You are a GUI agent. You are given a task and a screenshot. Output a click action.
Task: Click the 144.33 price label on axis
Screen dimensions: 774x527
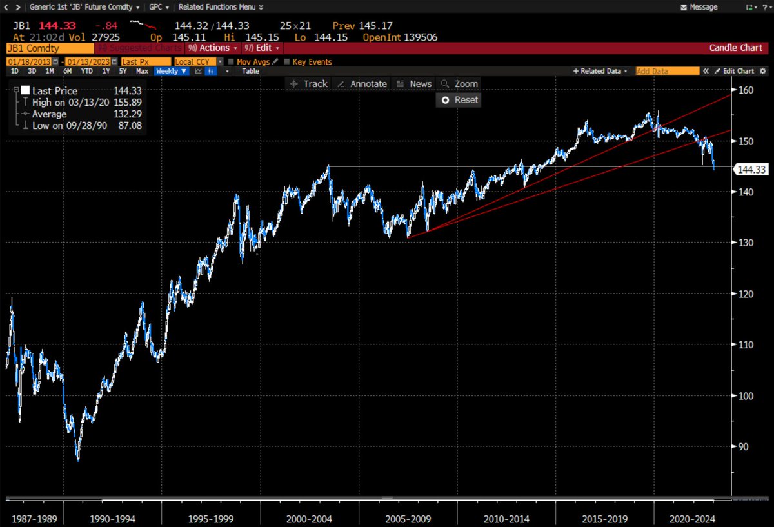751,170
